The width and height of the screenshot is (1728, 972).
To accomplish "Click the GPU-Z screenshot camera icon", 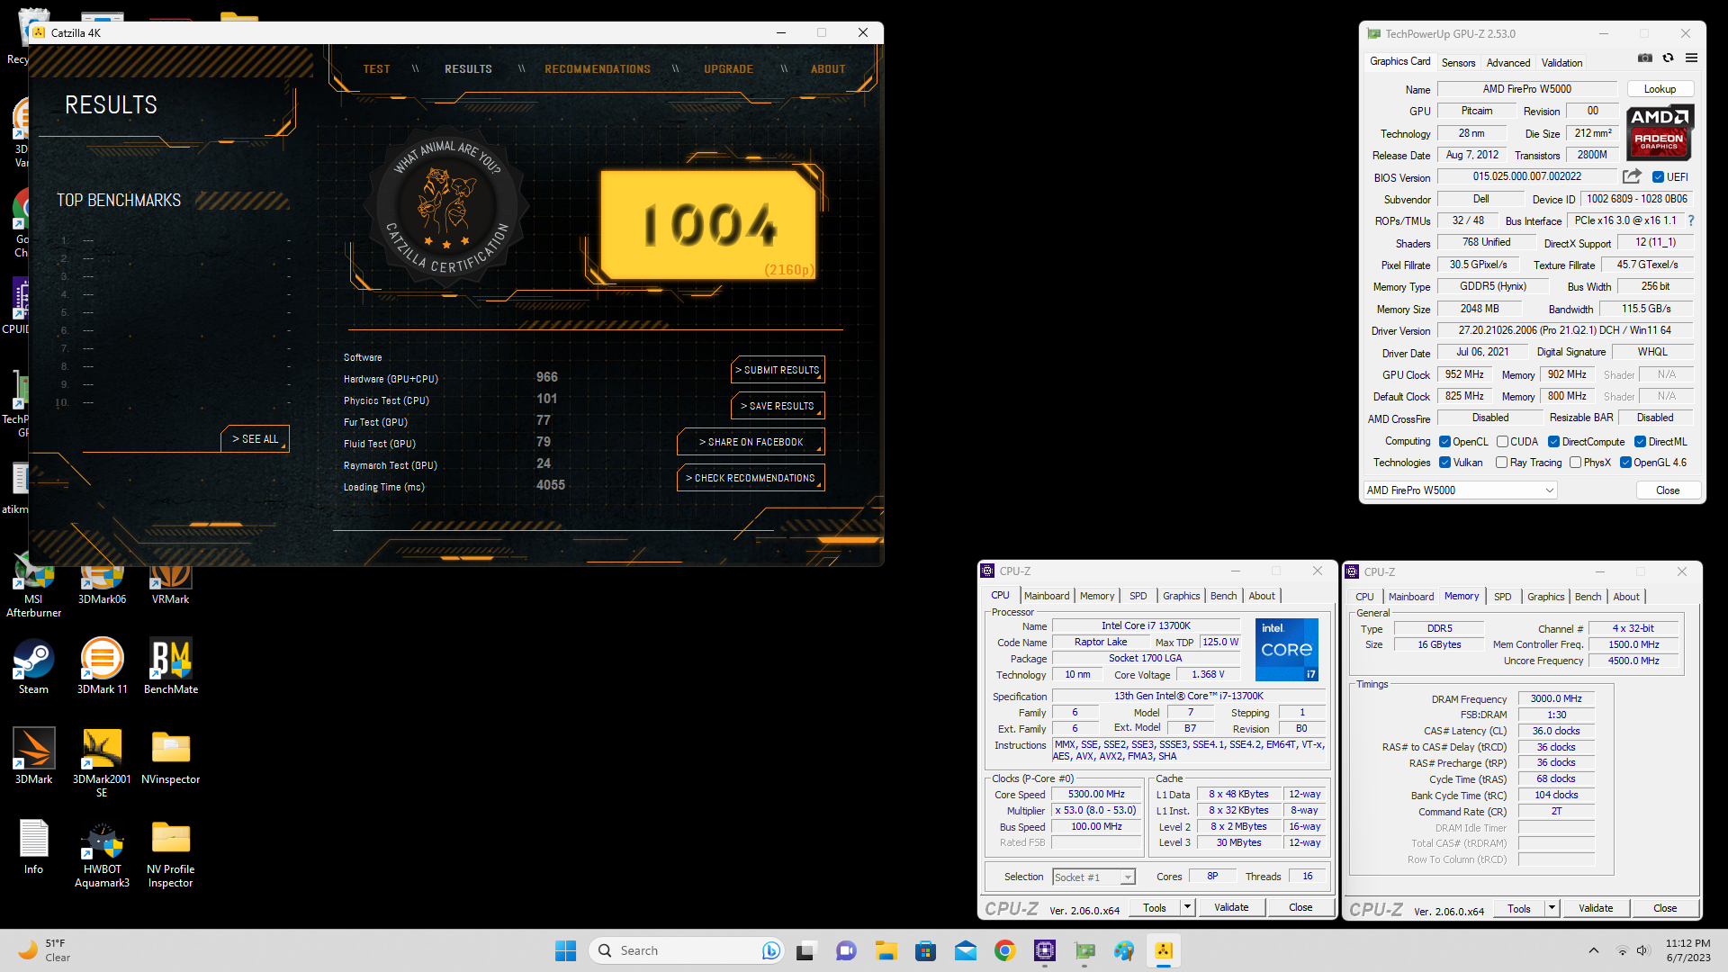I will (1645, 58).
